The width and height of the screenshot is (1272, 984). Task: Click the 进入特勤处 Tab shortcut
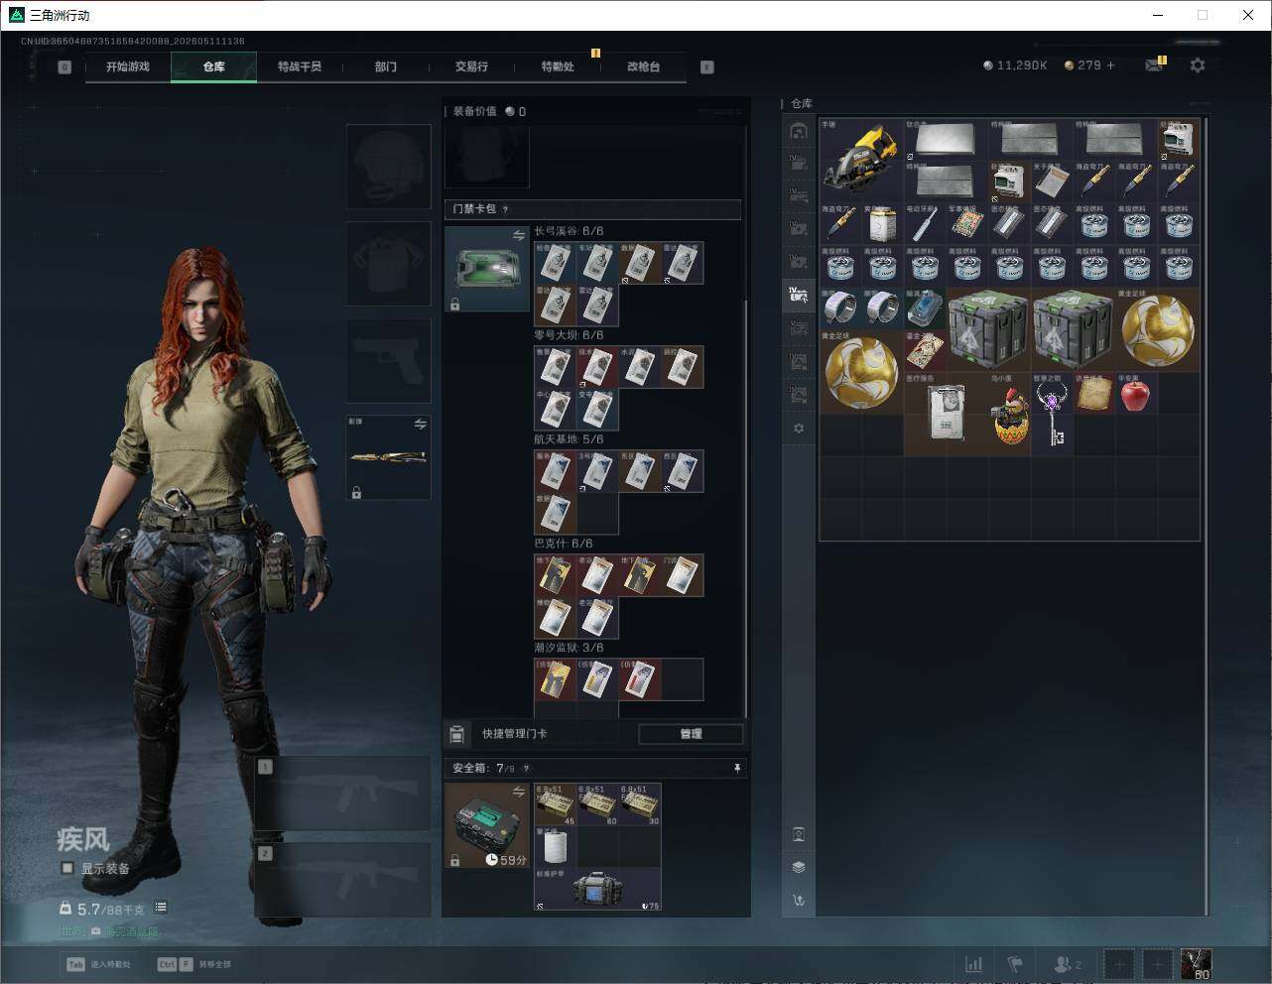pyautogui.click(x=99, y=964)
